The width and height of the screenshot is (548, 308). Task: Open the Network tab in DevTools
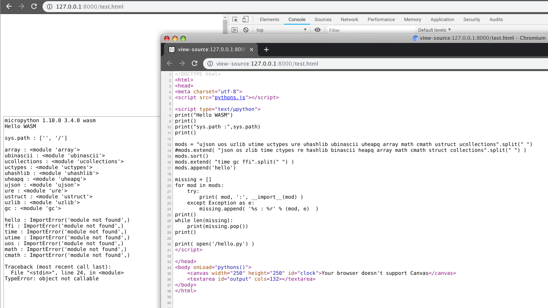click(350, 20)
